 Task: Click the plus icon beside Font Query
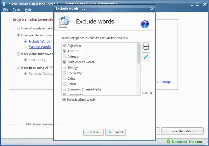pos(25,60)
